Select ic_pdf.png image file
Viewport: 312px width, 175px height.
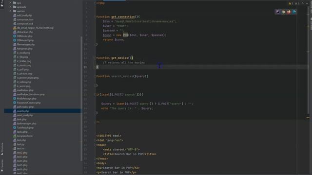22,70
